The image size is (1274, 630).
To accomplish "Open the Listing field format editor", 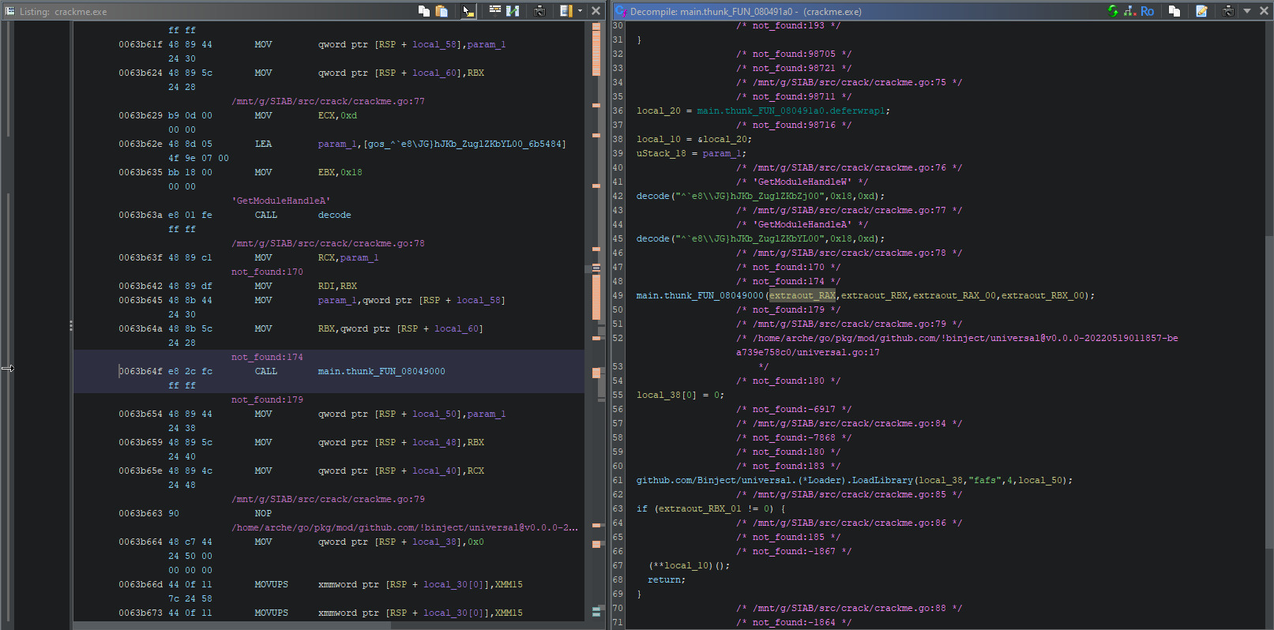I will point(495,10).
